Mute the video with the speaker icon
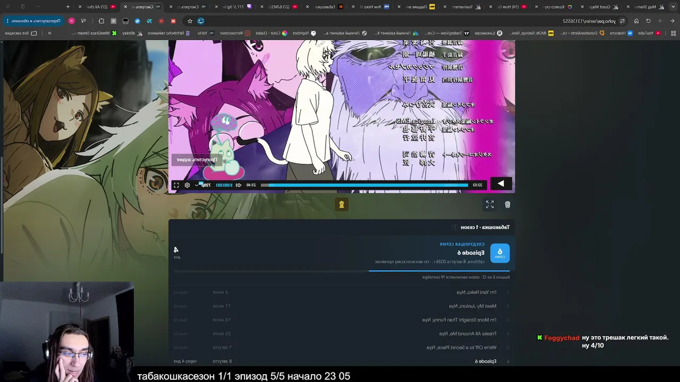 239,185
